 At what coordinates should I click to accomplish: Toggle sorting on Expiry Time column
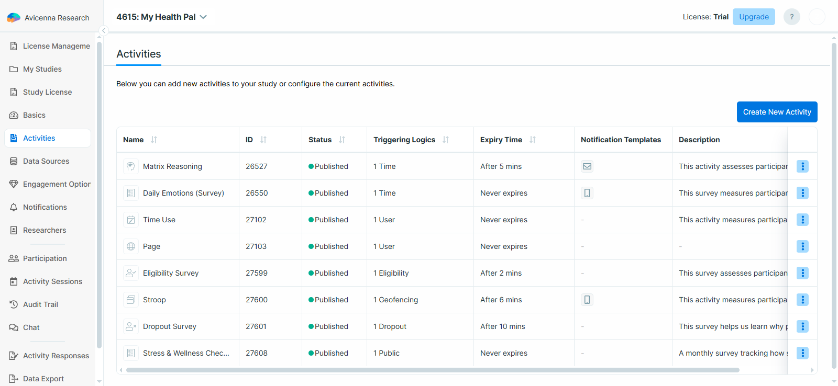533,140
